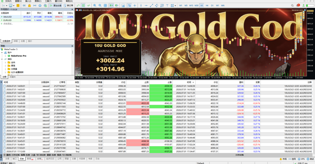Draw a horizontal line on chart
Screen dimensions: 315x164
point(146,6)
